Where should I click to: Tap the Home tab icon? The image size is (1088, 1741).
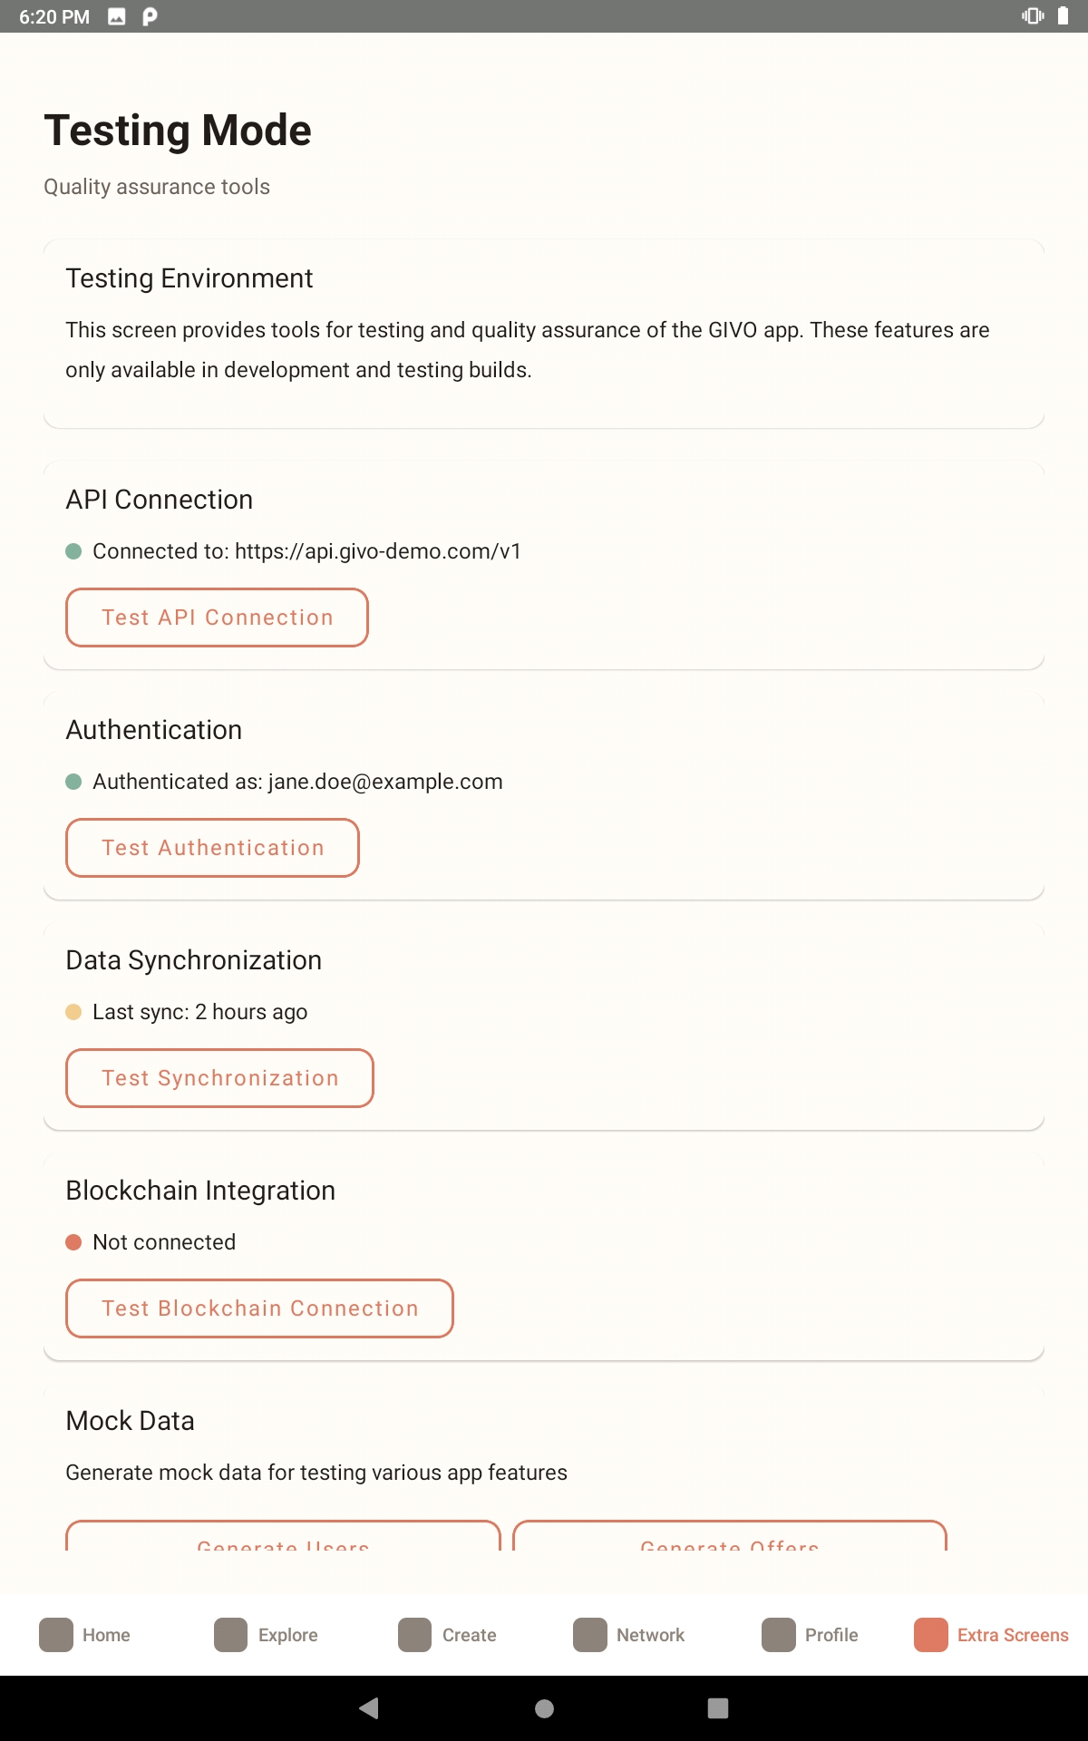click(x=56, y=1635)
